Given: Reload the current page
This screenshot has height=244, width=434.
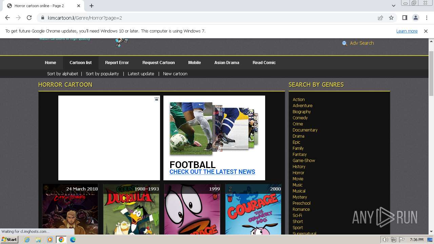Looking at the screenshot, I should [29, 18].
